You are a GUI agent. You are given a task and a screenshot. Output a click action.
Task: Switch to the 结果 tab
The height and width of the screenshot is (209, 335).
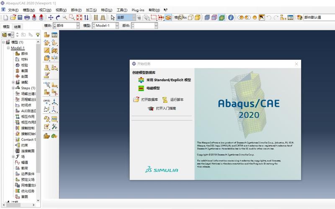tap(18, 26)
